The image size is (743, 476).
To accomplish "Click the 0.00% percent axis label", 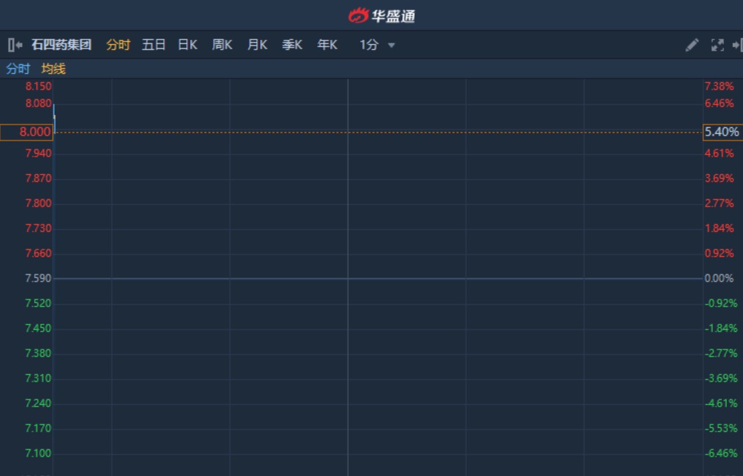I will [x=719, y=278].
